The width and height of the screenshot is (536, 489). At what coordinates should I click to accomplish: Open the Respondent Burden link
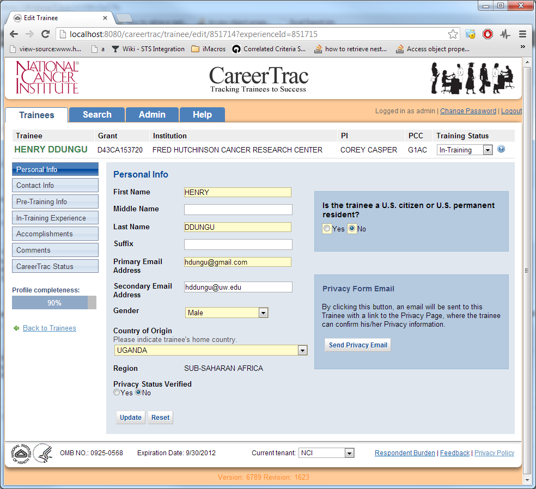(405, 453)
